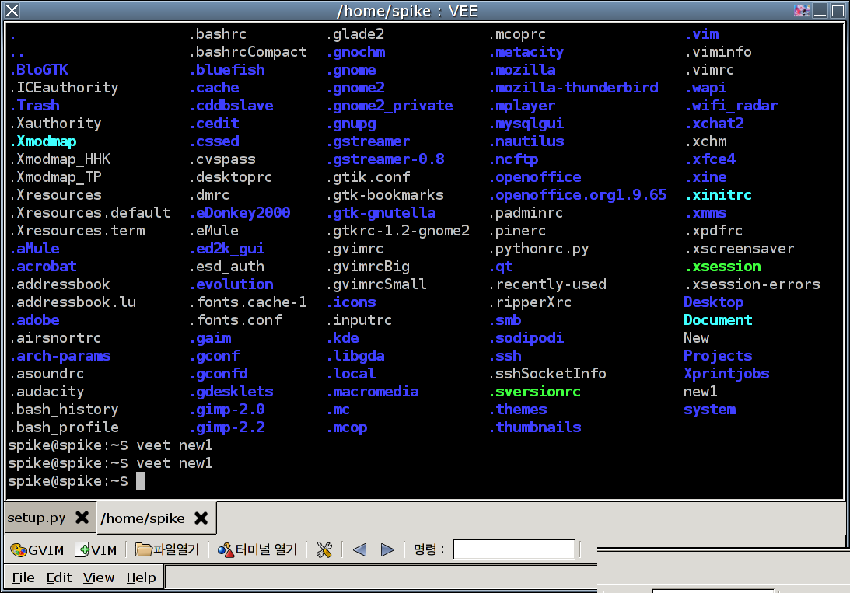The image size is (850, 593).
Task: Open the View menu
Action: 99,577
